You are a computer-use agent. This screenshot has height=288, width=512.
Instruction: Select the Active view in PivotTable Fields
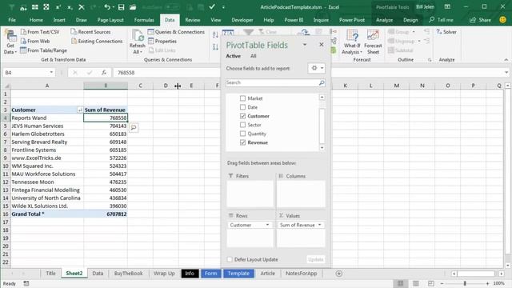pyautogui.click(x=233, y=56)
